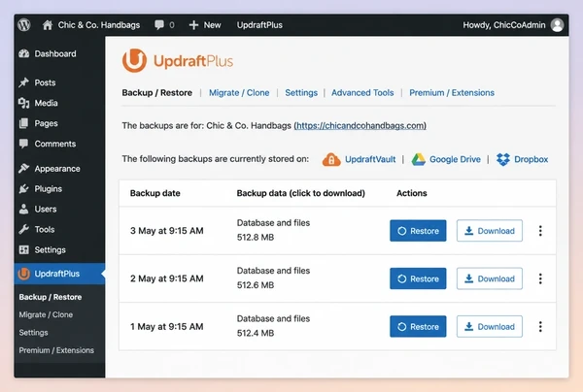
Task: Download the 2 May backup
Action: (x=490, y=278)
